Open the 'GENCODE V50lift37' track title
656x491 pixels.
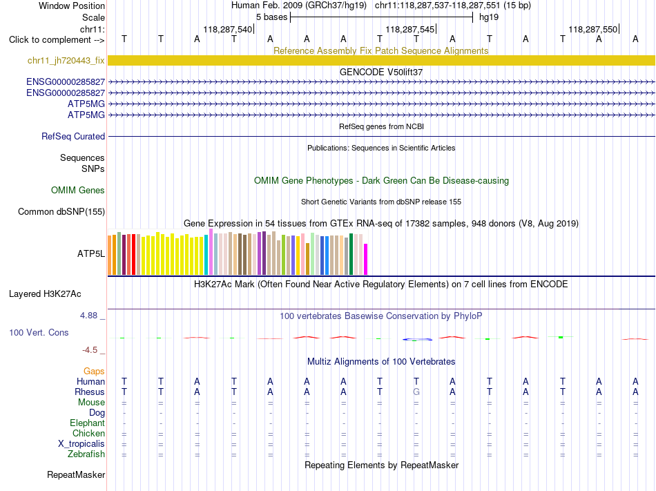click(x=381, y=72)
